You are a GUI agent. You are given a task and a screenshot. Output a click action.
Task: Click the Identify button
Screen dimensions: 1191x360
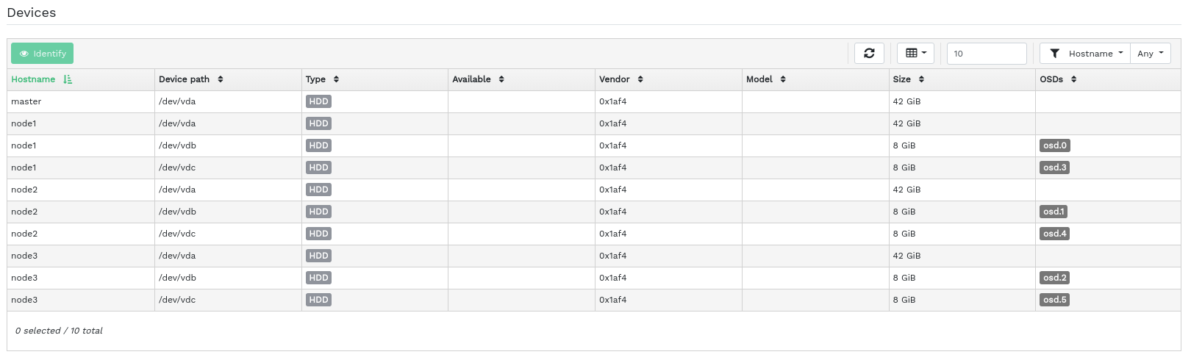coord(43,54)
